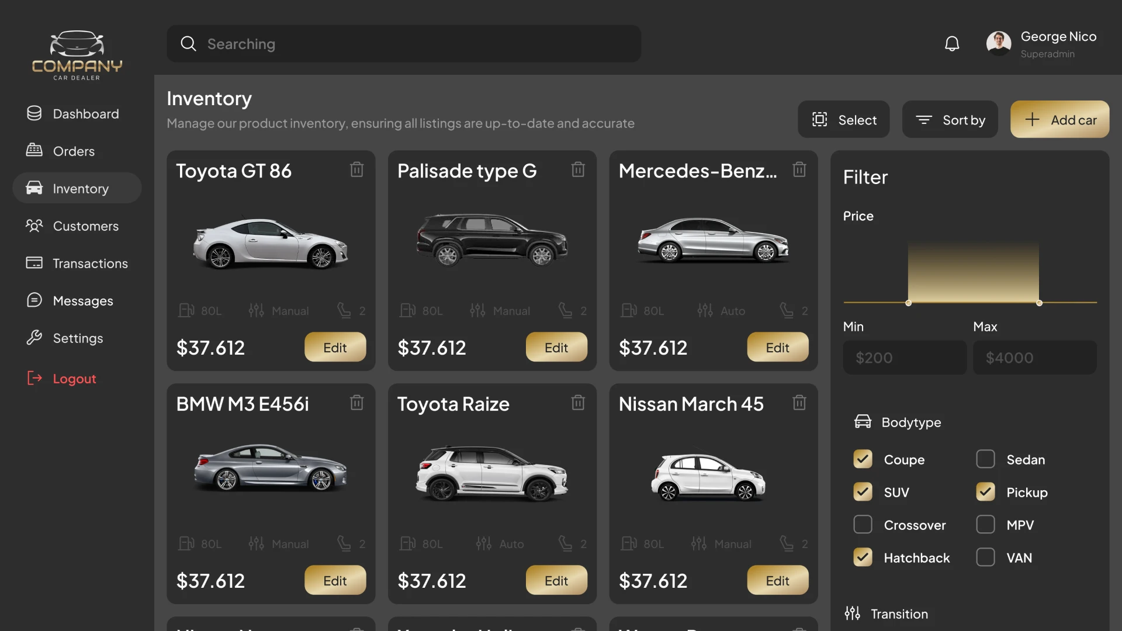The width and height of the screenshot is (1122, 631).
Task: Delete the Toyota GT 86 listing
Action: (x=356, y=169)
